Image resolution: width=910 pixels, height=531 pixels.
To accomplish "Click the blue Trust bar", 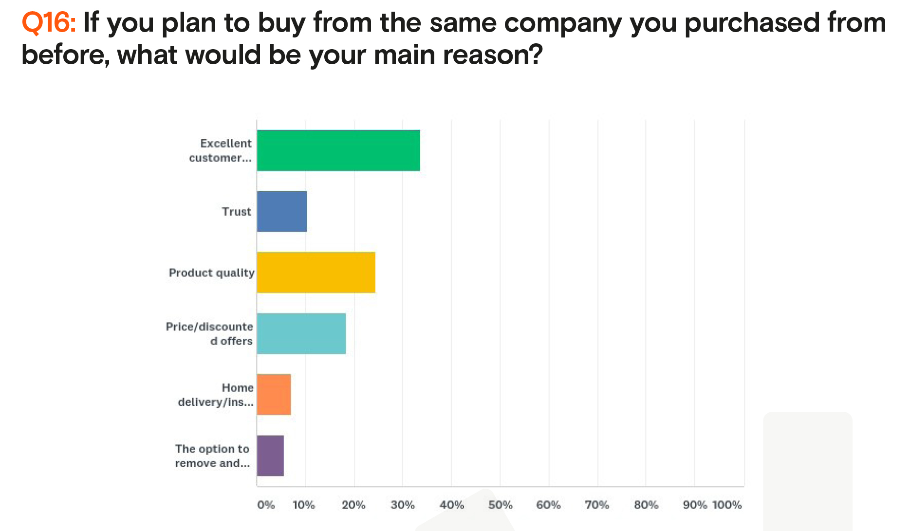I will pyautogui.click(x=282, y=211).
